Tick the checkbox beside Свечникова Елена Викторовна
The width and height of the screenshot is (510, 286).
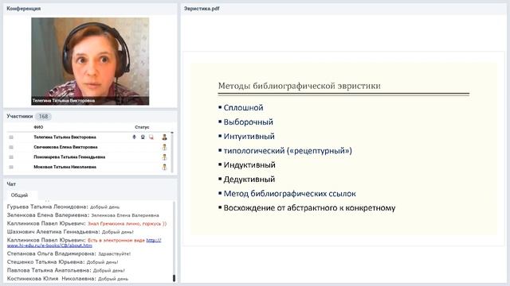click(11, 147)
